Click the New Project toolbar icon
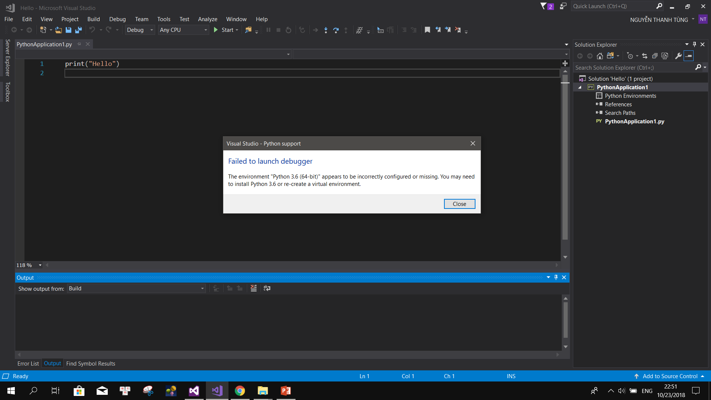Image resolution: width=711 pixels, height=400 pixels. (x=43, y=30)
